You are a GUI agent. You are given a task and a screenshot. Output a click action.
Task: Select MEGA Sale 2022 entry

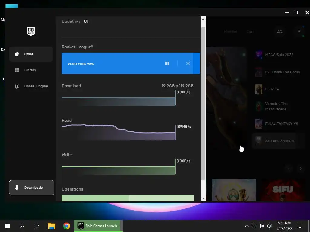click(279, 55)
